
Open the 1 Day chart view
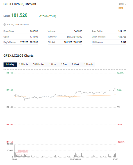(64, 64)
